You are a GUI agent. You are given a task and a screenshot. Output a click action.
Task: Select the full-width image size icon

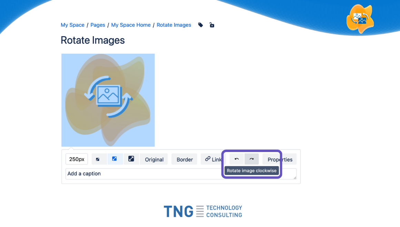131,159
